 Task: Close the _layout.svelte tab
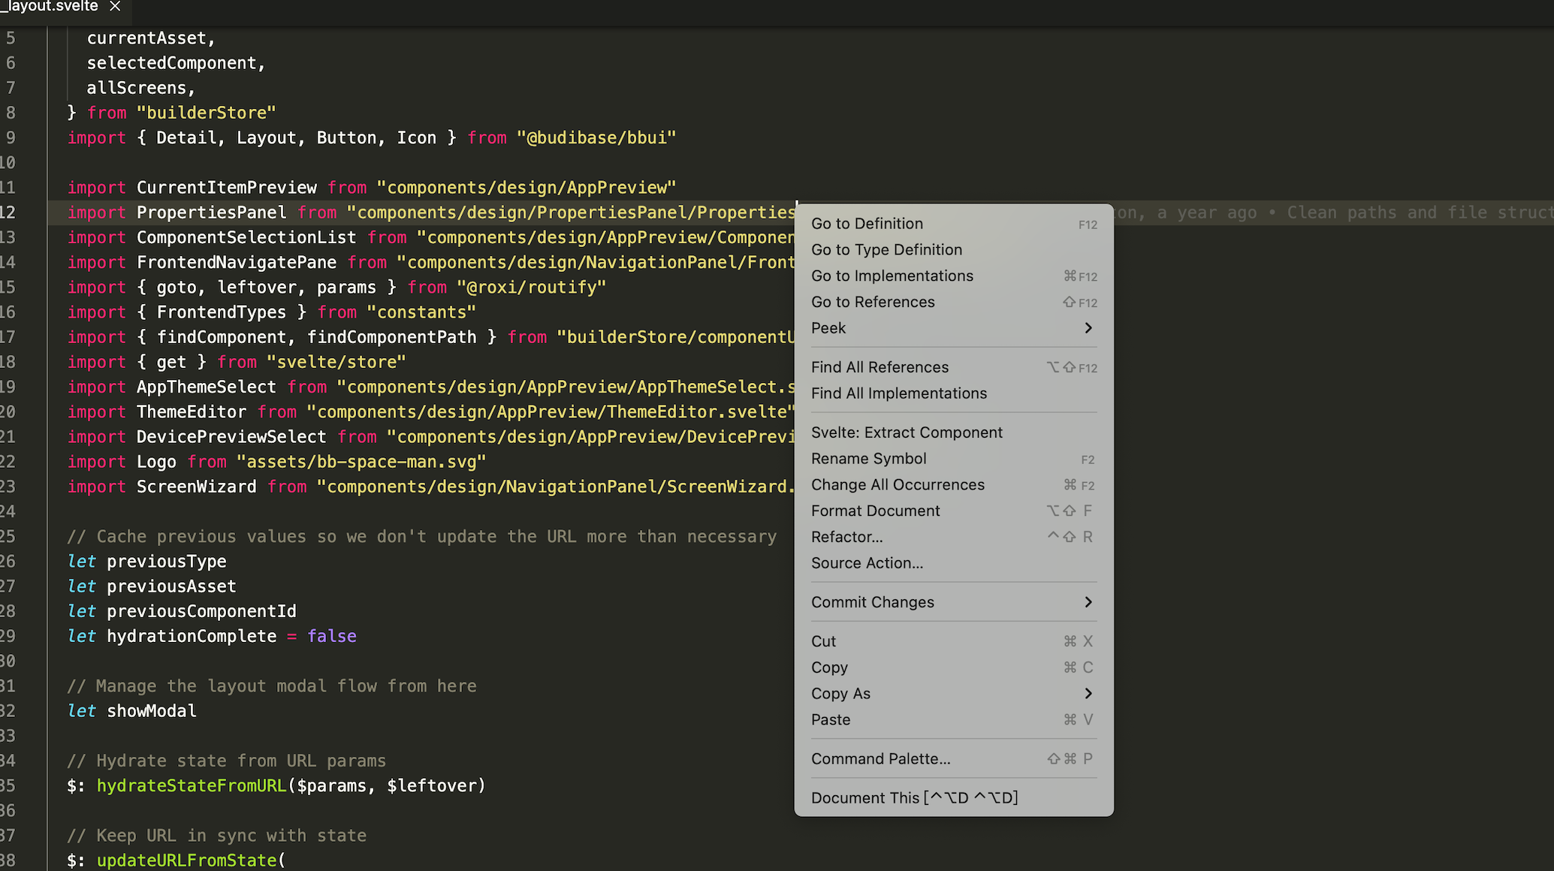[x=114, y=7]
